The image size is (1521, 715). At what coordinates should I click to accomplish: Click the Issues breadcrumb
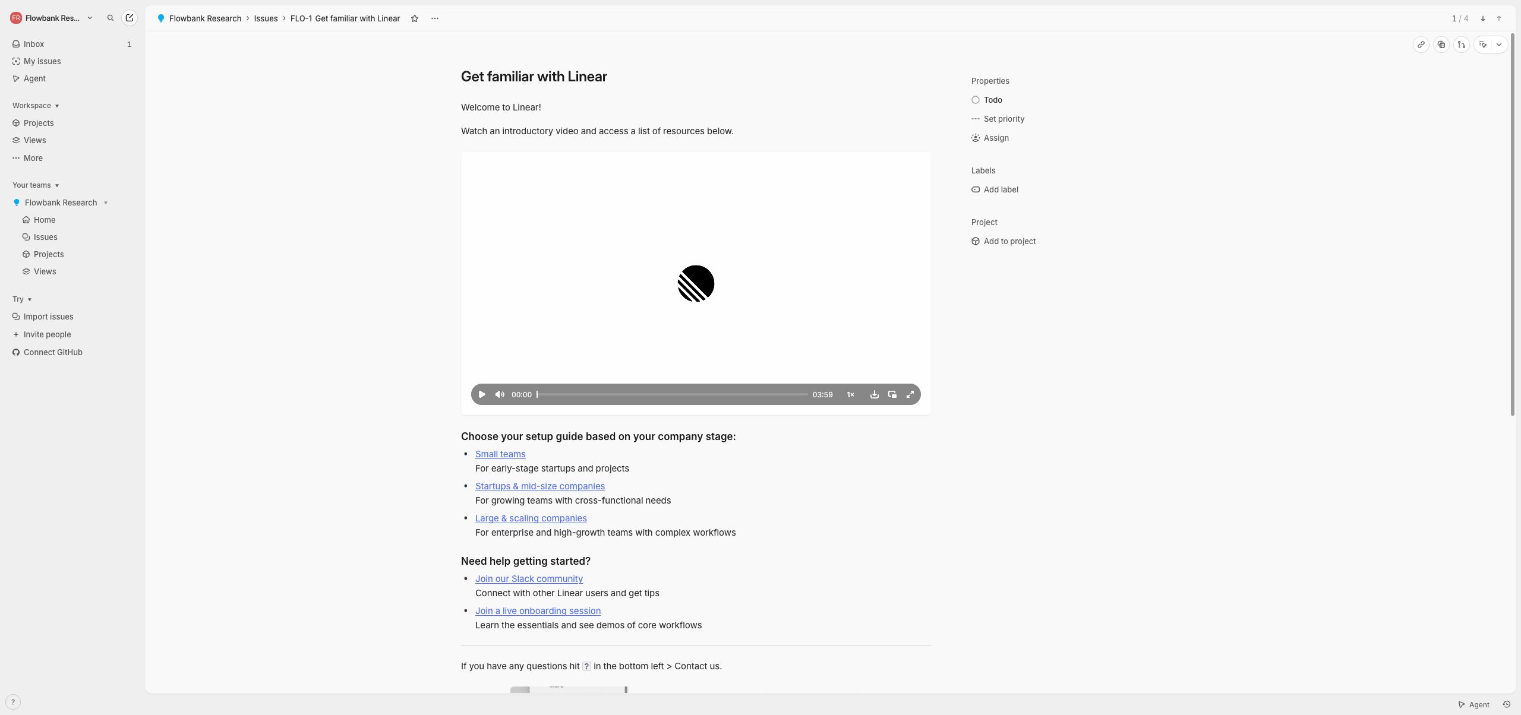coord(266,18)
